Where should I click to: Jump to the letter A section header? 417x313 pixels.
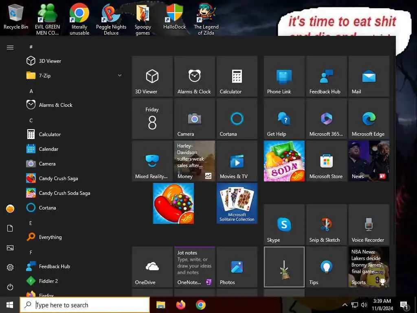click(31, 91)
